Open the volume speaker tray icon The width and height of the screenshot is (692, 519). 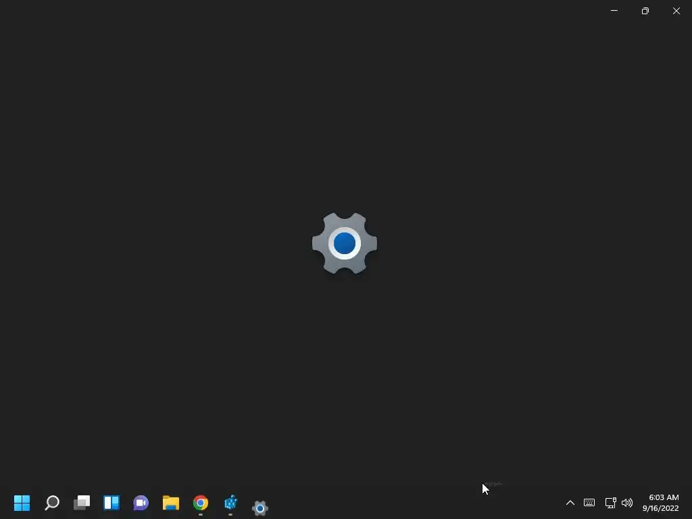coord(626,503)
